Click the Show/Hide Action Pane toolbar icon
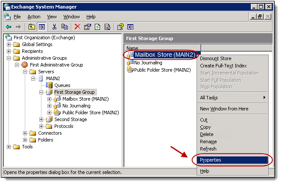The height and width of the screenshot is (185, 282). tap(130, 27)
